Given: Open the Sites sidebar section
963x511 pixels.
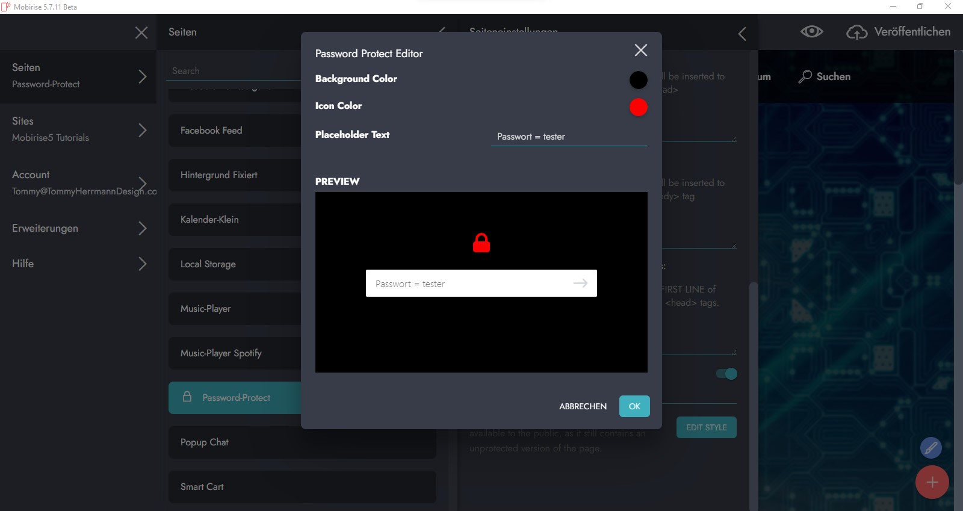Looking at the screenshot, I should click(78, 130).
